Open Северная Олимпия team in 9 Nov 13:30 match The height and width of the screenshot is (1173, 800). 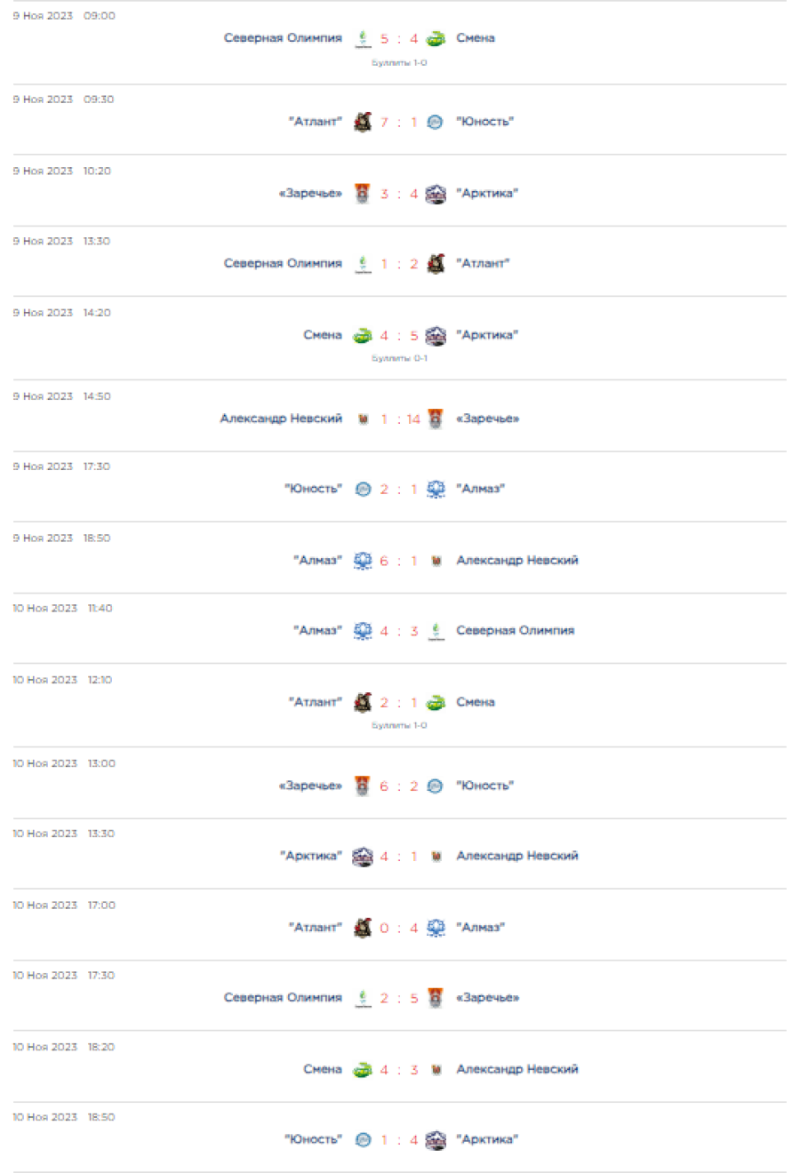pos(283,264)
